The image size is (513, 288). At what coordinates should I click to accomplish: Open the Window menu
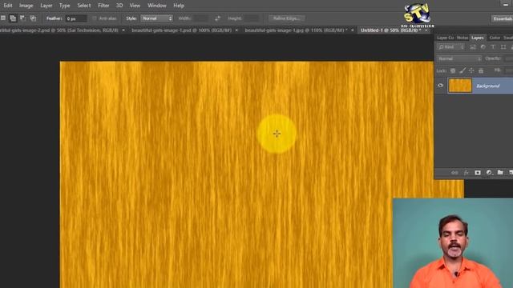tap(157, 6)
